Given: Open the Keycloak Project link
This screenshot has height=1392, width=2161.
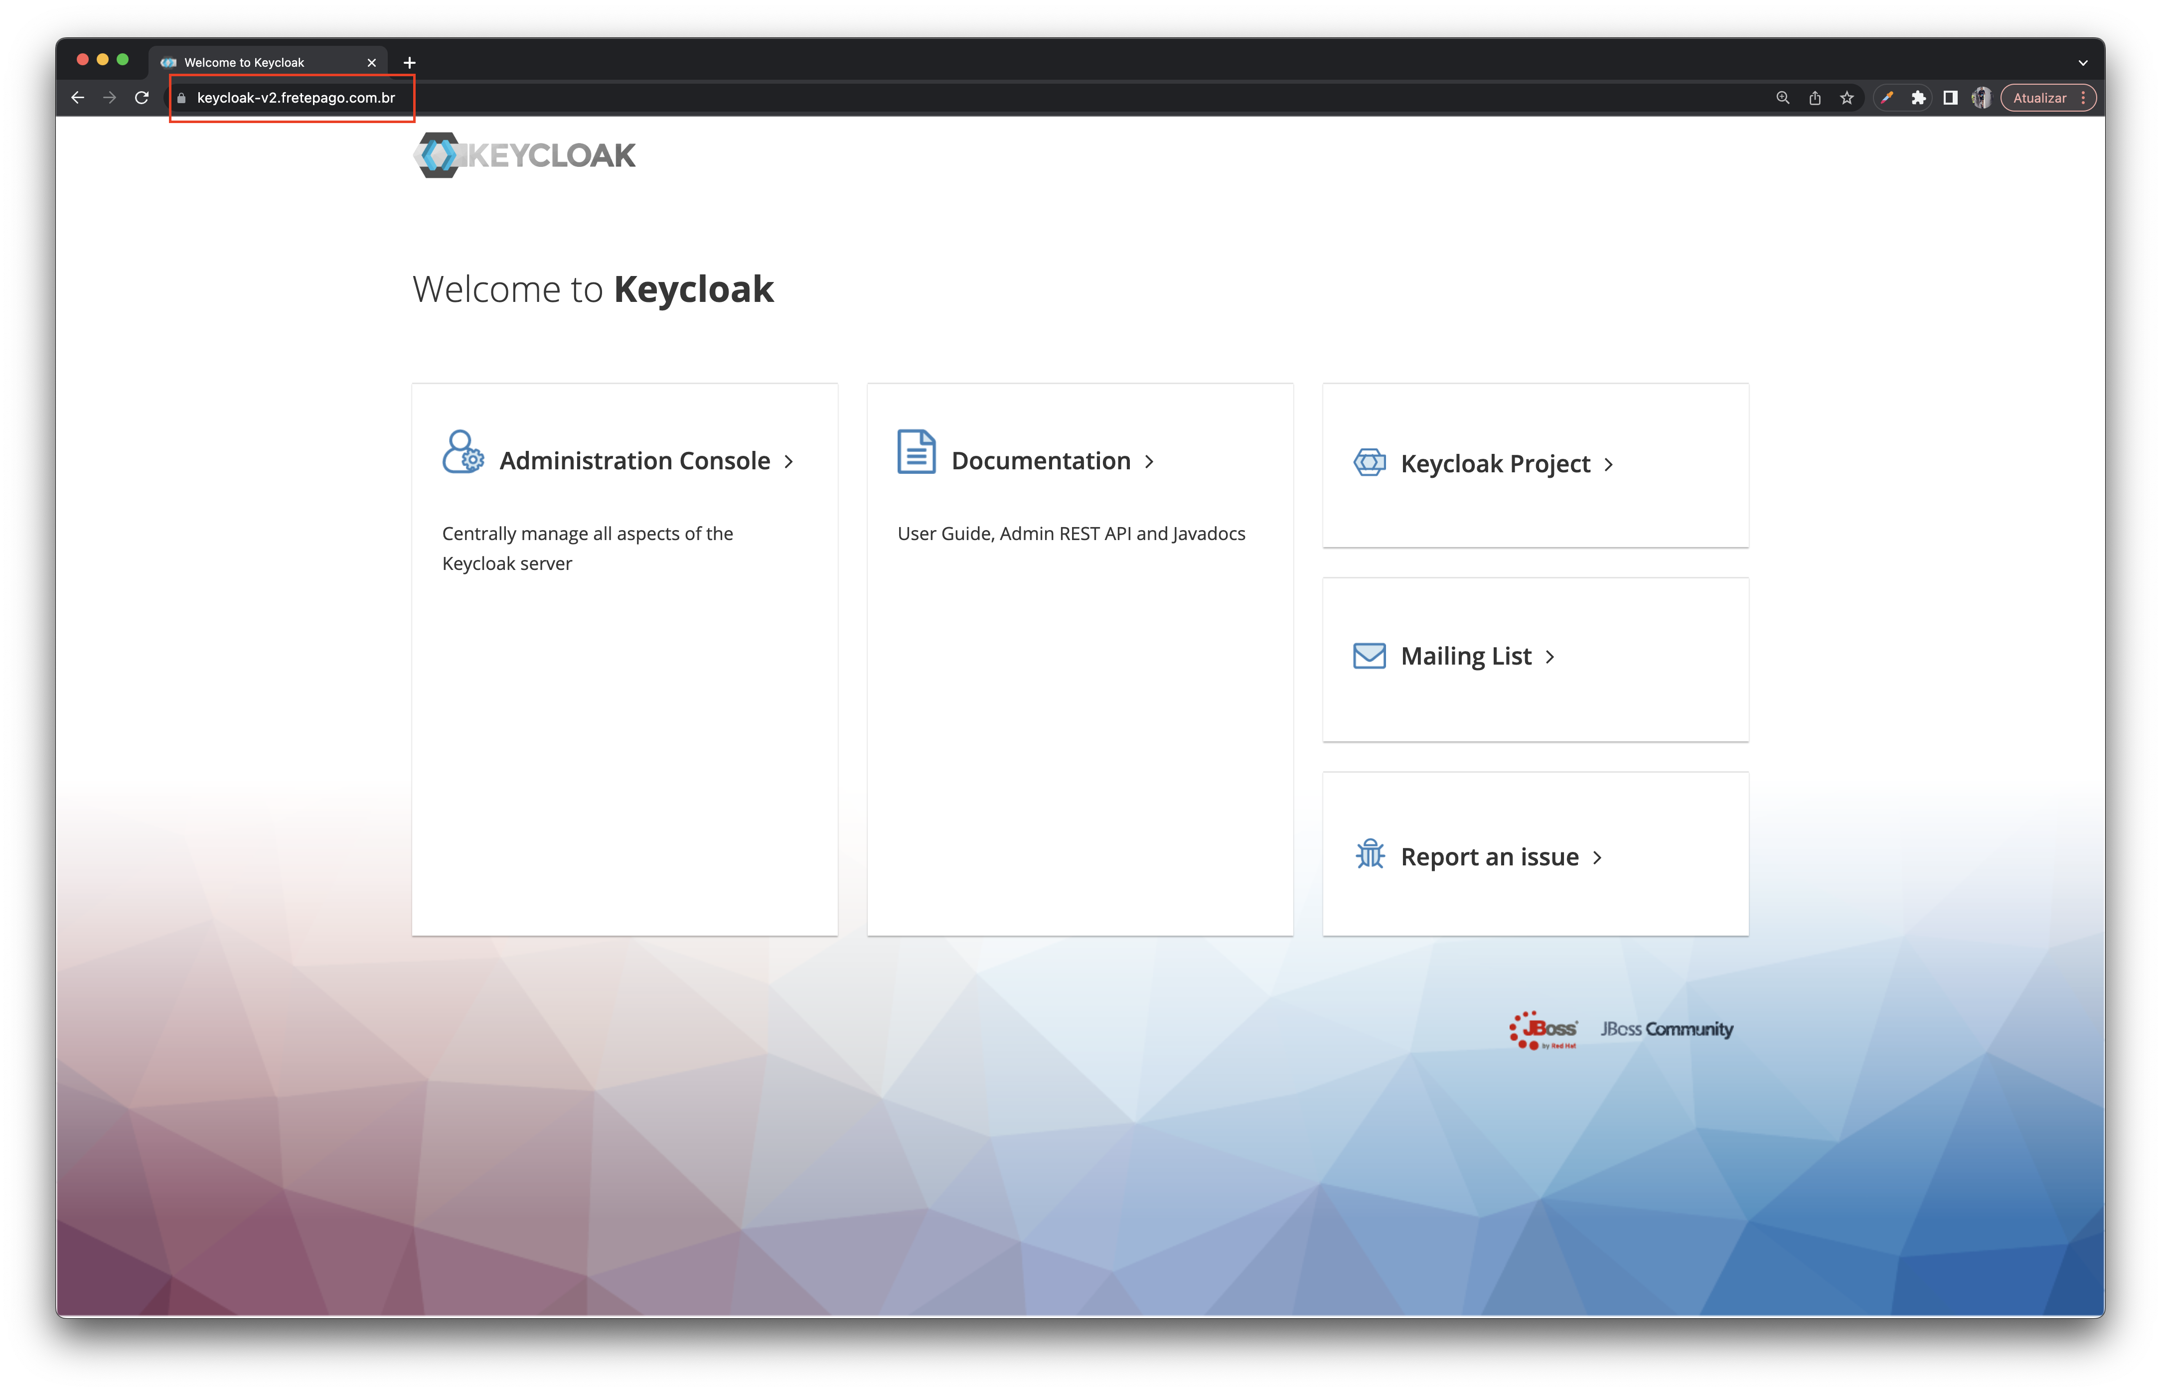Looking at the screenshot, I should 1495,464.
